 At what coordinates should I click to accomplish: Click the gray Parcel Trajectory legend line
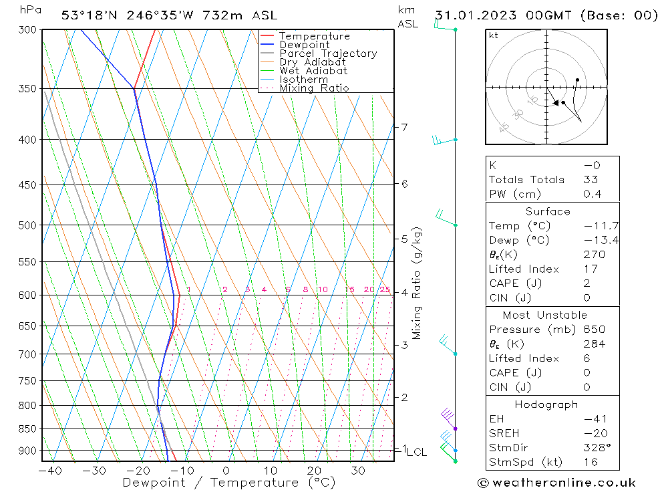tap(267, 53)
